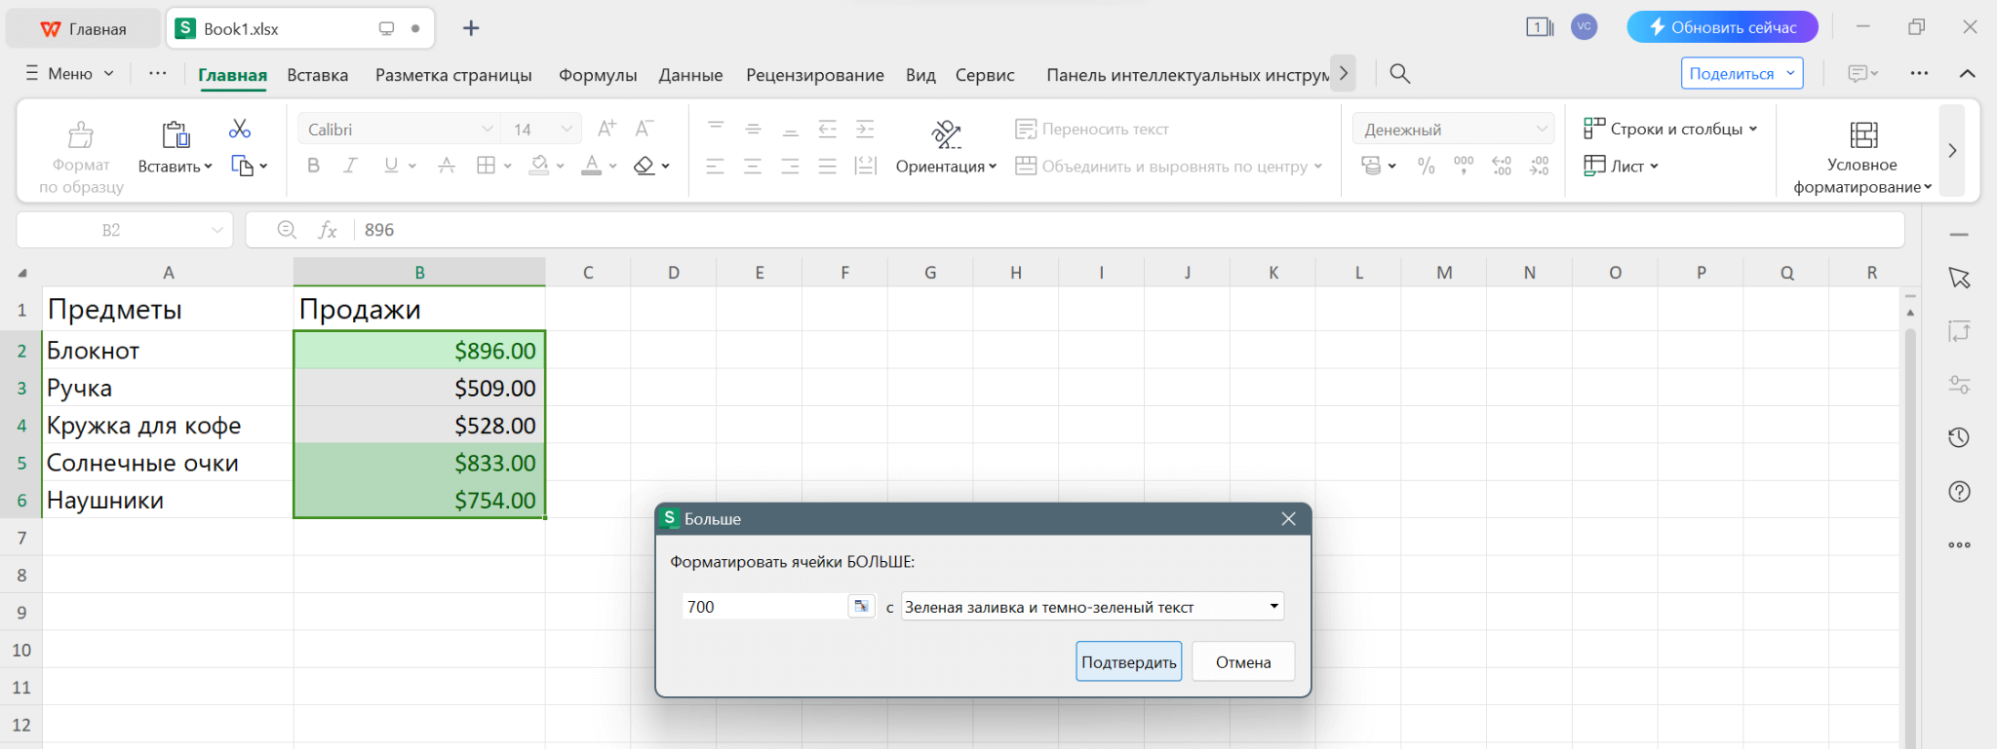Click the Orientation icon in ribbon
The width and height of the screenshot is (1997, 749).
[x=946, y=134]
